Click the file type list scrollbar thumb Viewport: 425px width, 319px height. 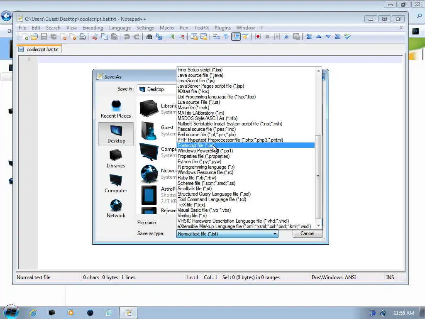coord(318,177)
